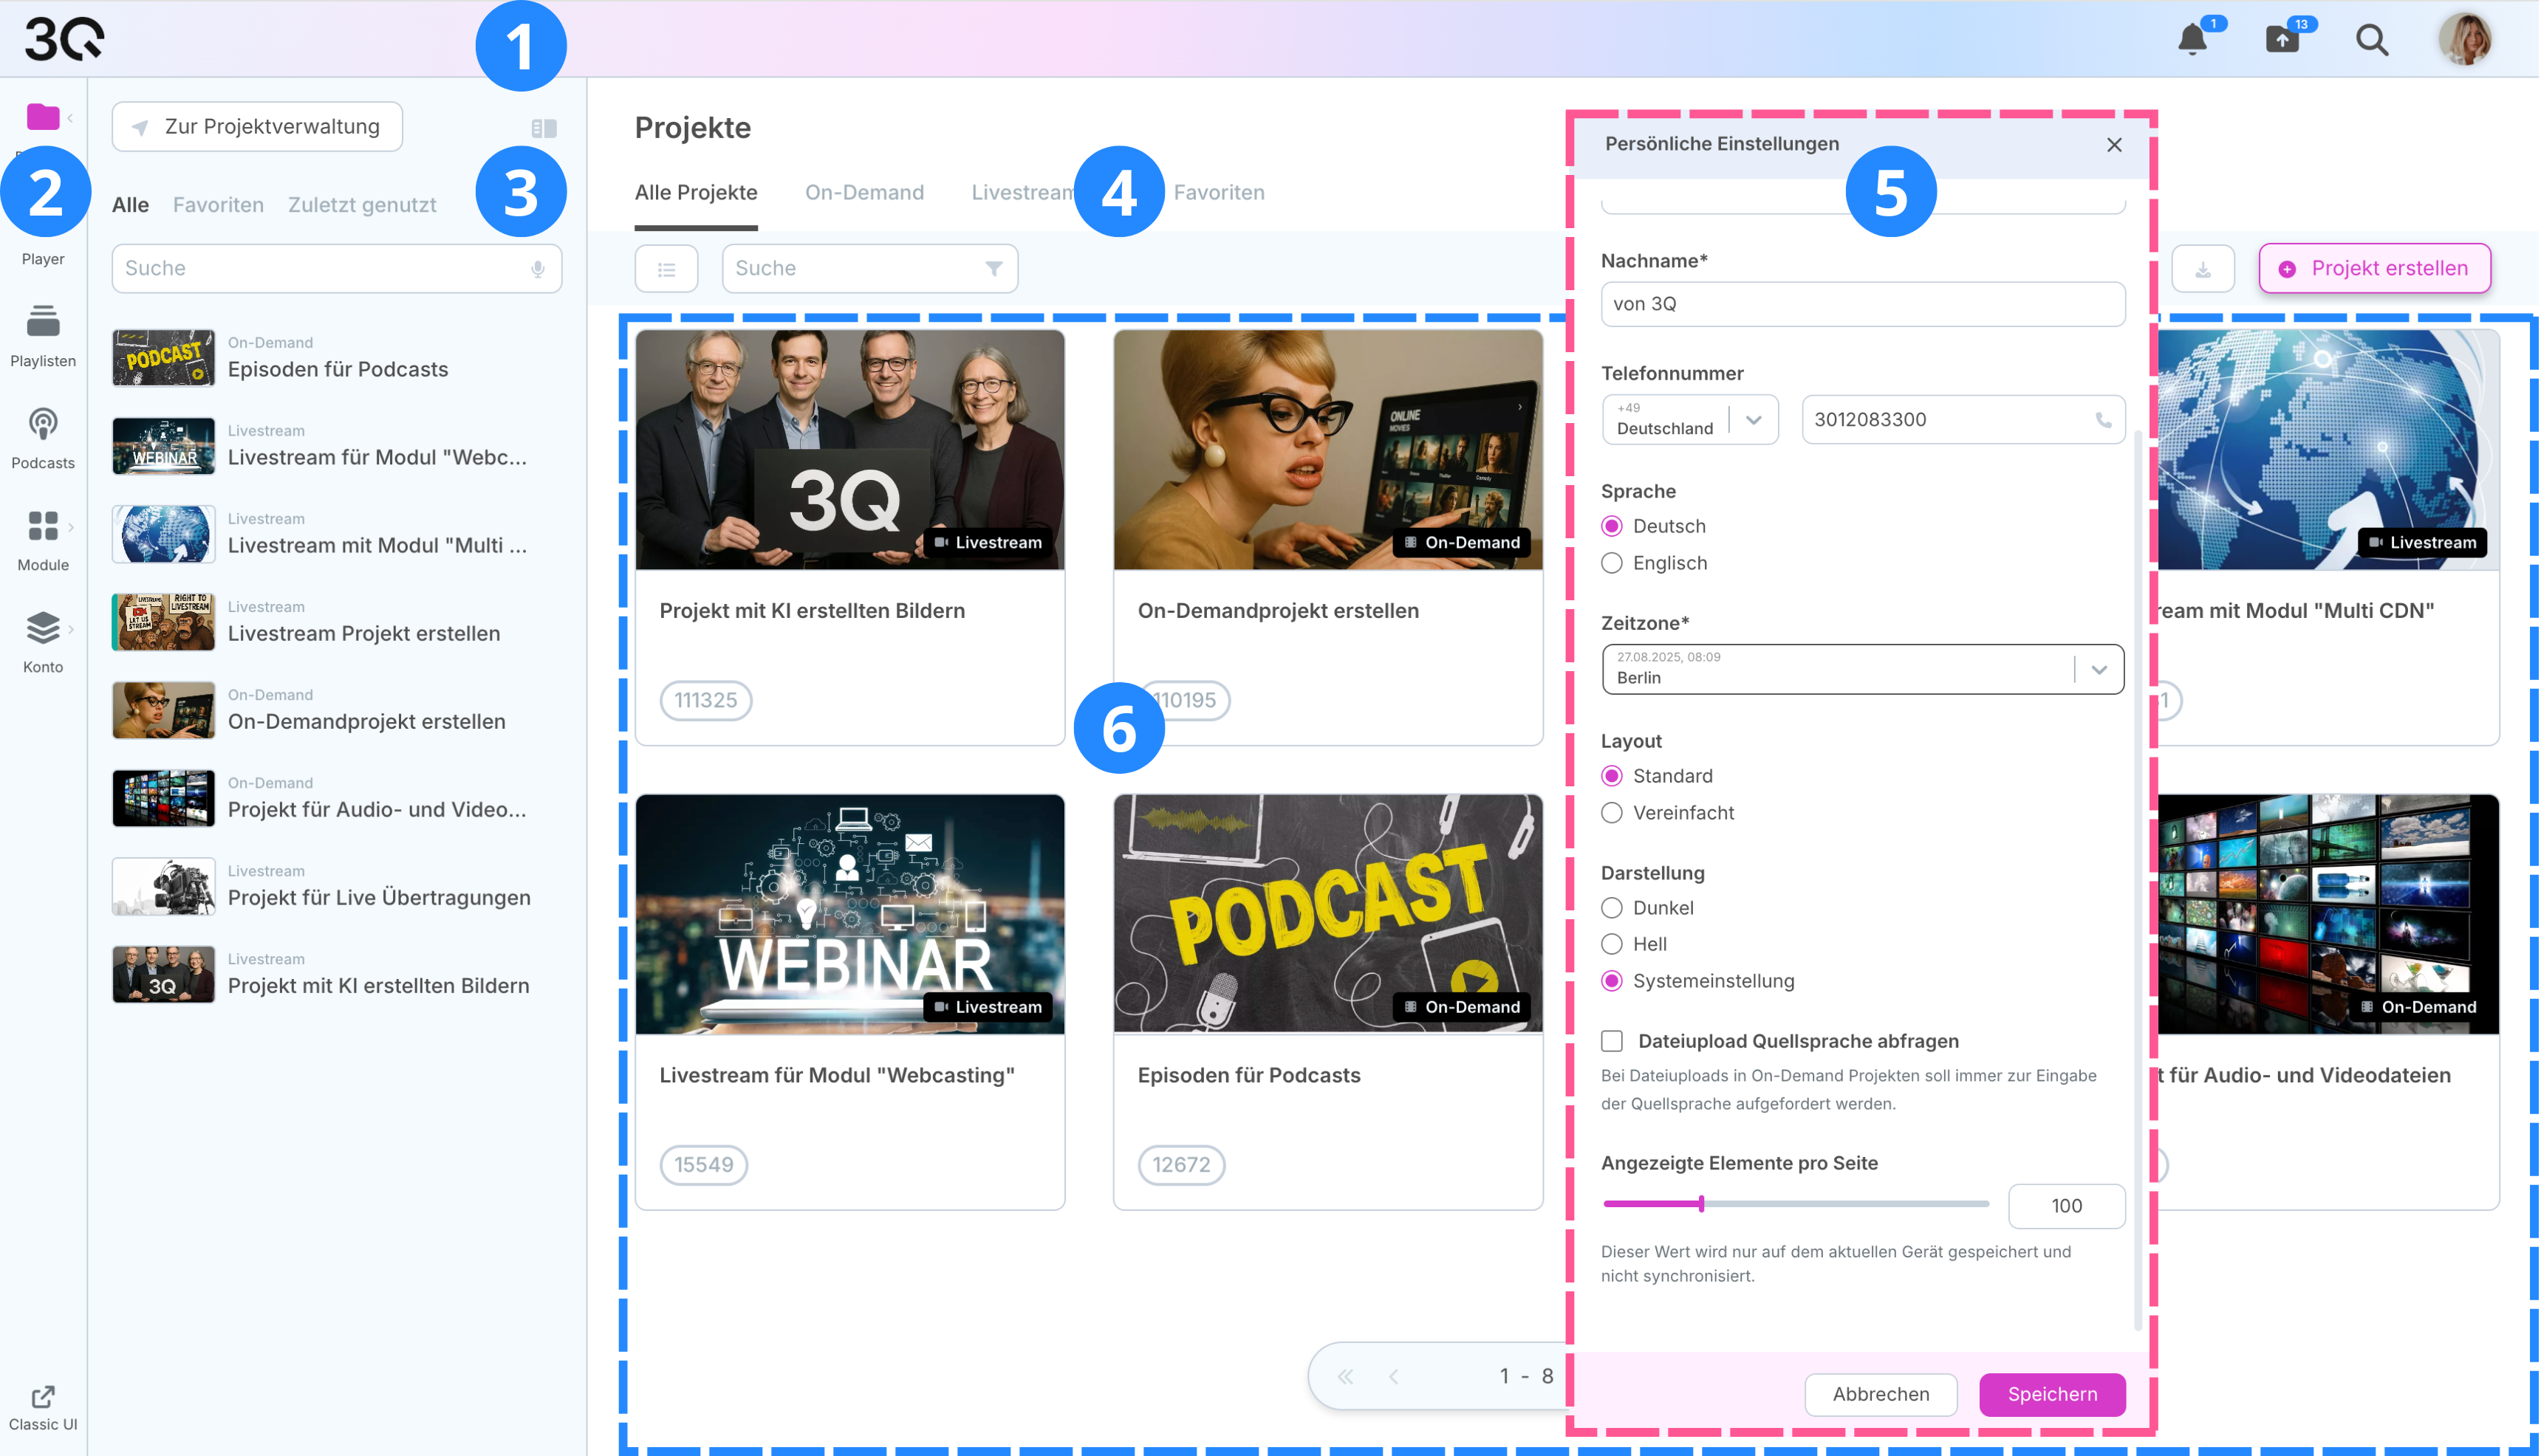Click the download icon next to Projekt erstellen
The image size is (2541, 1456).
click(x=2203, y=269)
